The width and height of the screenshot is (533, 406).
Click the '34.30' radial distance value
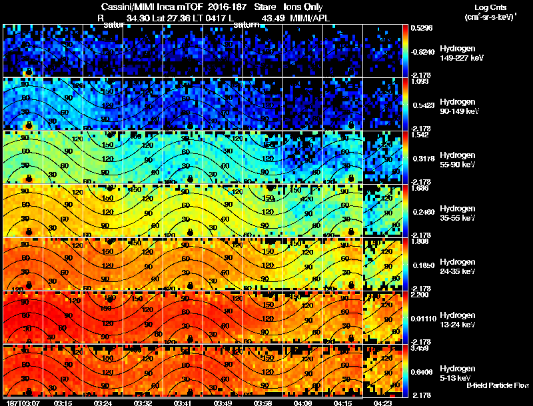[138, 18]
